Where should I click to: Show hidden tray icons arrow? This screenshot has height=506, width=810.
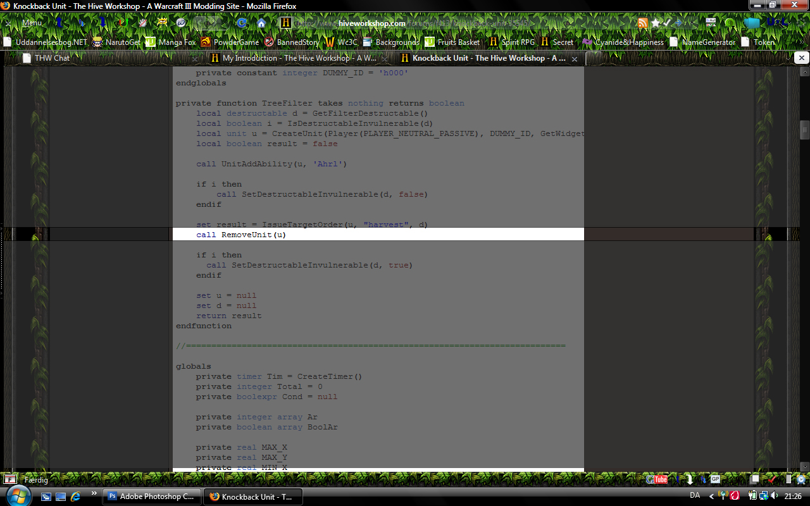[x=712, y=497]
